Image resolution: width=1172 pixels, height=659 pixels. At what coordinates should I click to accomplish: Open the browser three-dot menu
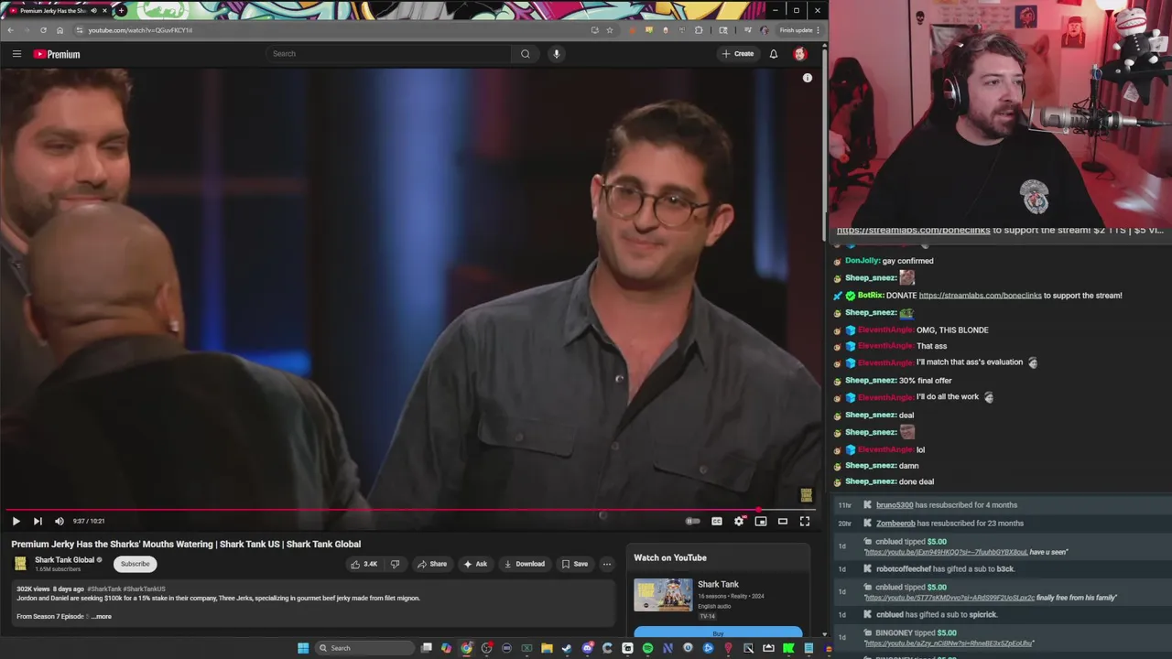tap(818, 30)
